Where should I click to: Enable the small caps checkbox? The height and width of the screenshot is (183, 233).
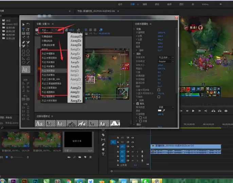(159, 90)
